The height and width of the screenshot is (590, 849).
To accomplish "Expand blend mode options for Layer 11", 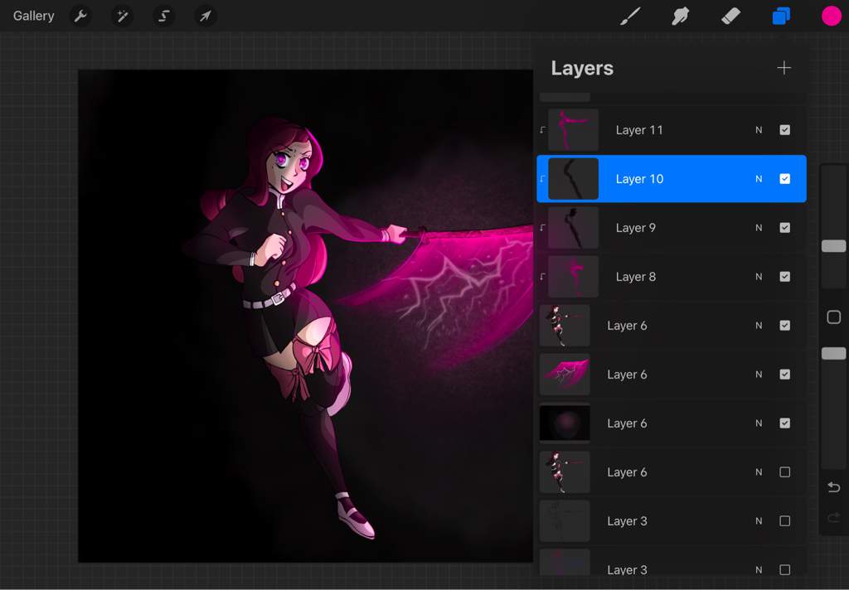I will pos(759,130).
